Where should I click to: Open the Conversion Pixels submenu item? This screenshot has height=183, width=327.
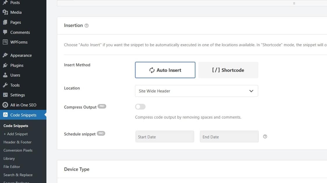click(x=18, y=150)
